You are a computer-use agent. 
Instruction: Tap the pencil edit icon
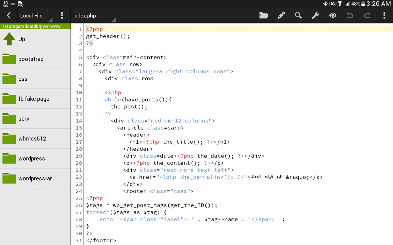(x=281, y=15)
